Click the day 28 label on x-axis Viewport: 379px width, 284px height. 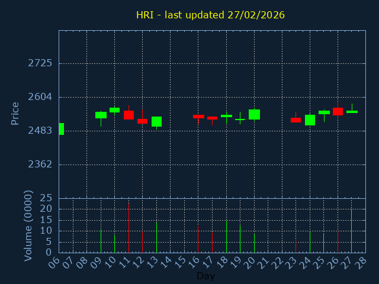coord(361,262)
